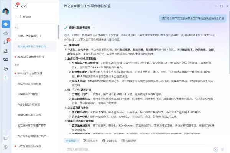Open conversation 云之家AI知识库推广脚本
Viewport: 230px width, 153px height.
pos(35,125)
